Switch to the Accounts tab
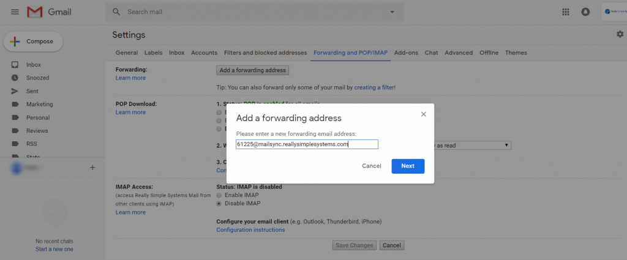Screen dimensions: 627x260 click(205, 53)
